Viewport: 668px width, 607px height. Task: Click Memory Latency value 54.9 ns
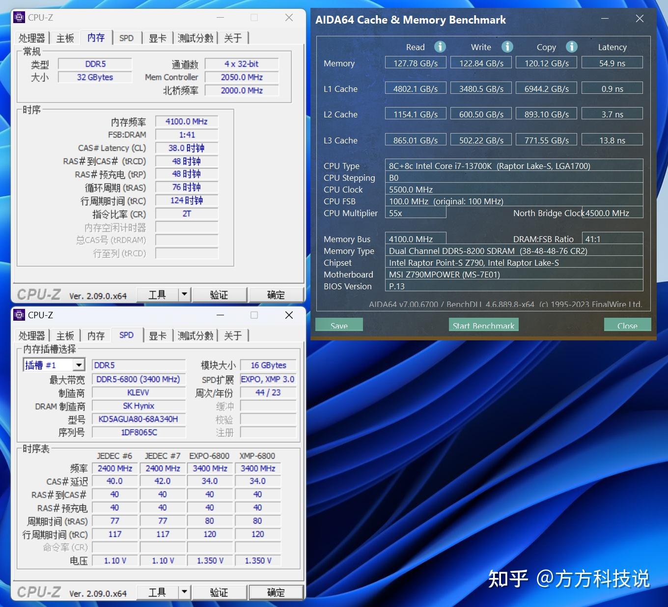pyautogui.click(x=612, y=63)
